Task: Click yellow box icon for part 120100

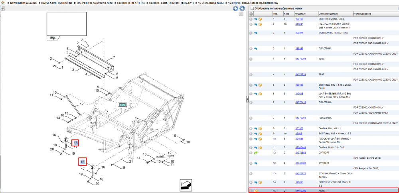Action: coord(260,19)
